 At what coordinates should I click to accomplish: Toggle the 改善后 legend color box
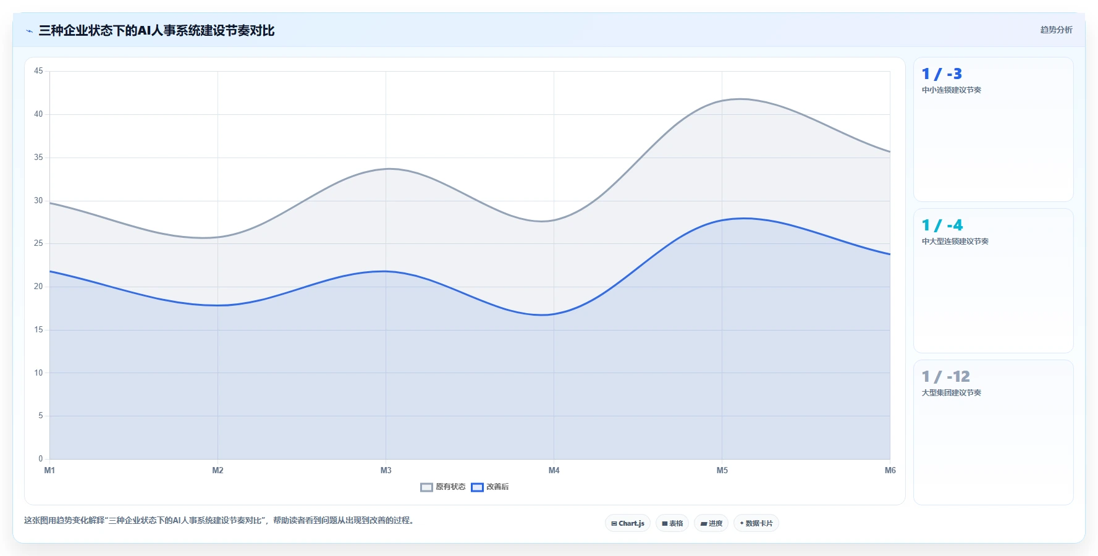click(x=477, y=487)
